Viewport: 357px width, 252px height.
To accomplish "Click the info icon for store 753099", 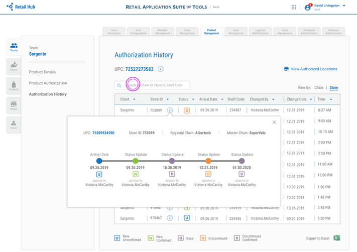I will (170, 110).
